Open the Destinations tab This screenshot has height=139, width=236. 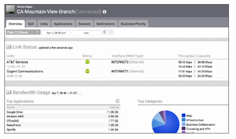tap(105, 24)
